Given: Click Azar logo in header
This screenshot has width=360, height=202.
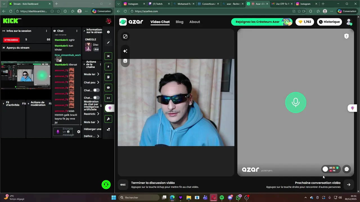Looking at the screenshot, I should (131, 22).
